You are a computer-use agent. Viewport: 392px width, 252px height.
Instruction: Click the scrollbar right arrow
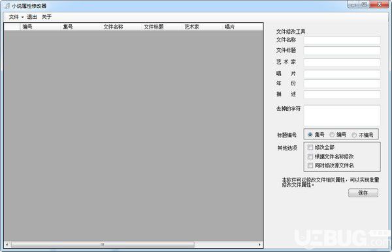tap(259, 245)
